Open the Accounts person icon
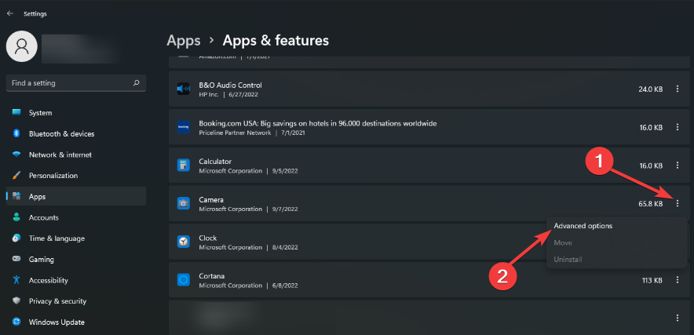694x335 pixels. 16,217
